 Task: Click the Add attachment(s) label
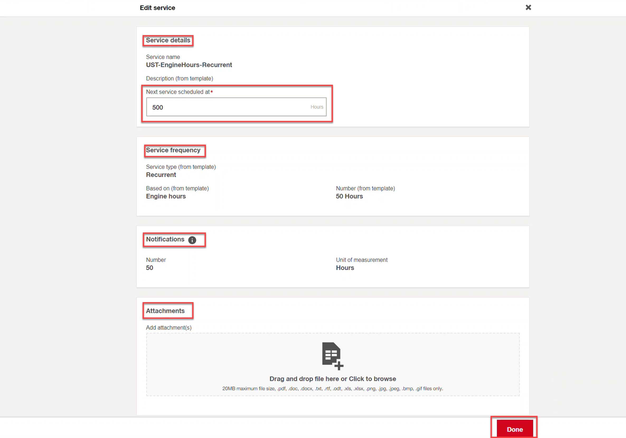click(169, 328)
